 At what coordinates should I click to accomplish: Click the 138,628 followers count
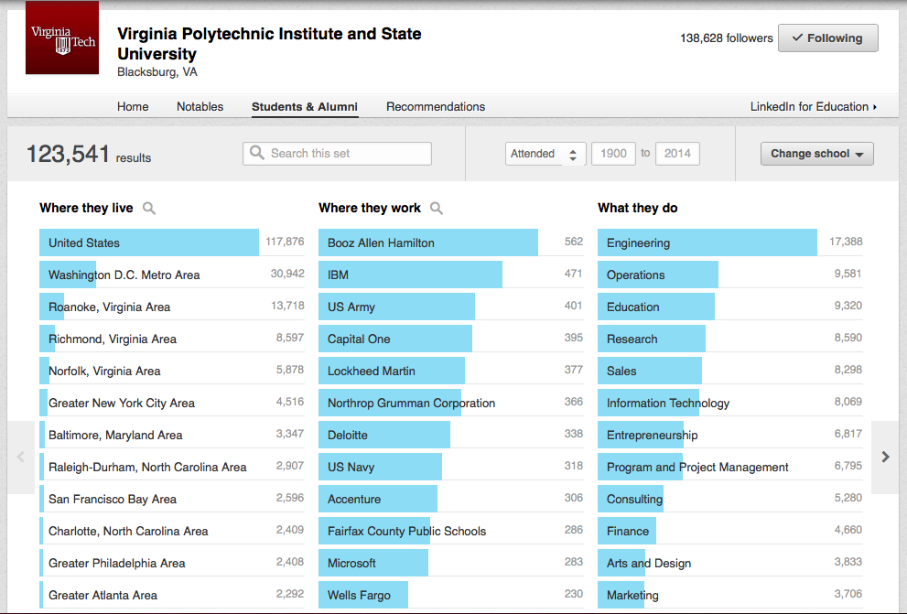(726, 38)
